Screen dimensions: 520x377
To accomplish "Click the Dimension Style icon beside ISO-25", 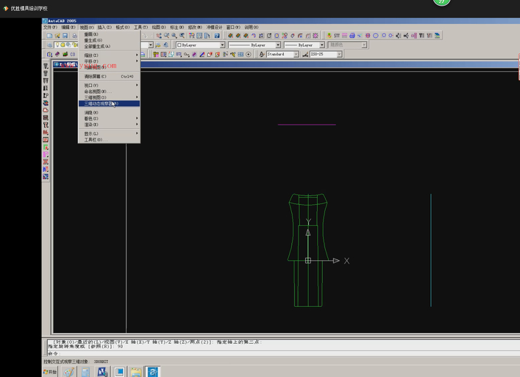I will (305, 55).
